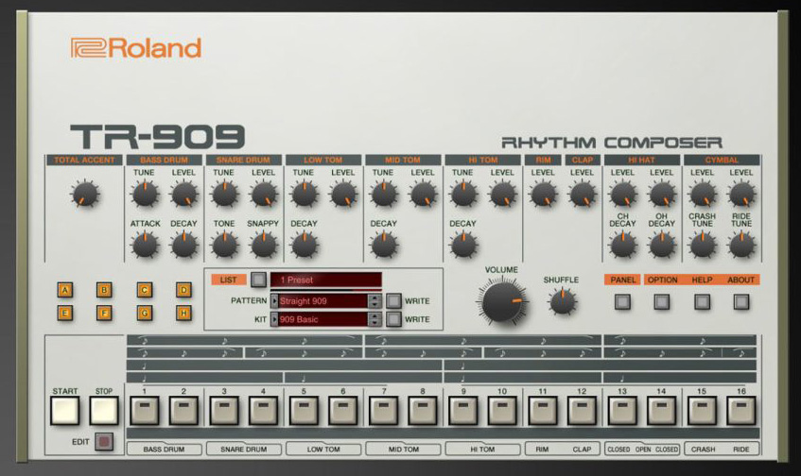Select pattern bank B
The image size is (801, 476).
pos(104,290)
